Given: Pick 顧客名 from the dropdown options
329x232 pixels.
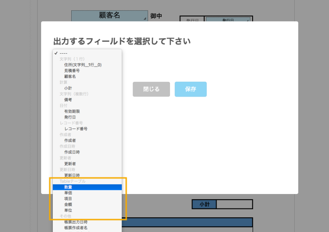Looking at the screenshot, I should [70, 76].
